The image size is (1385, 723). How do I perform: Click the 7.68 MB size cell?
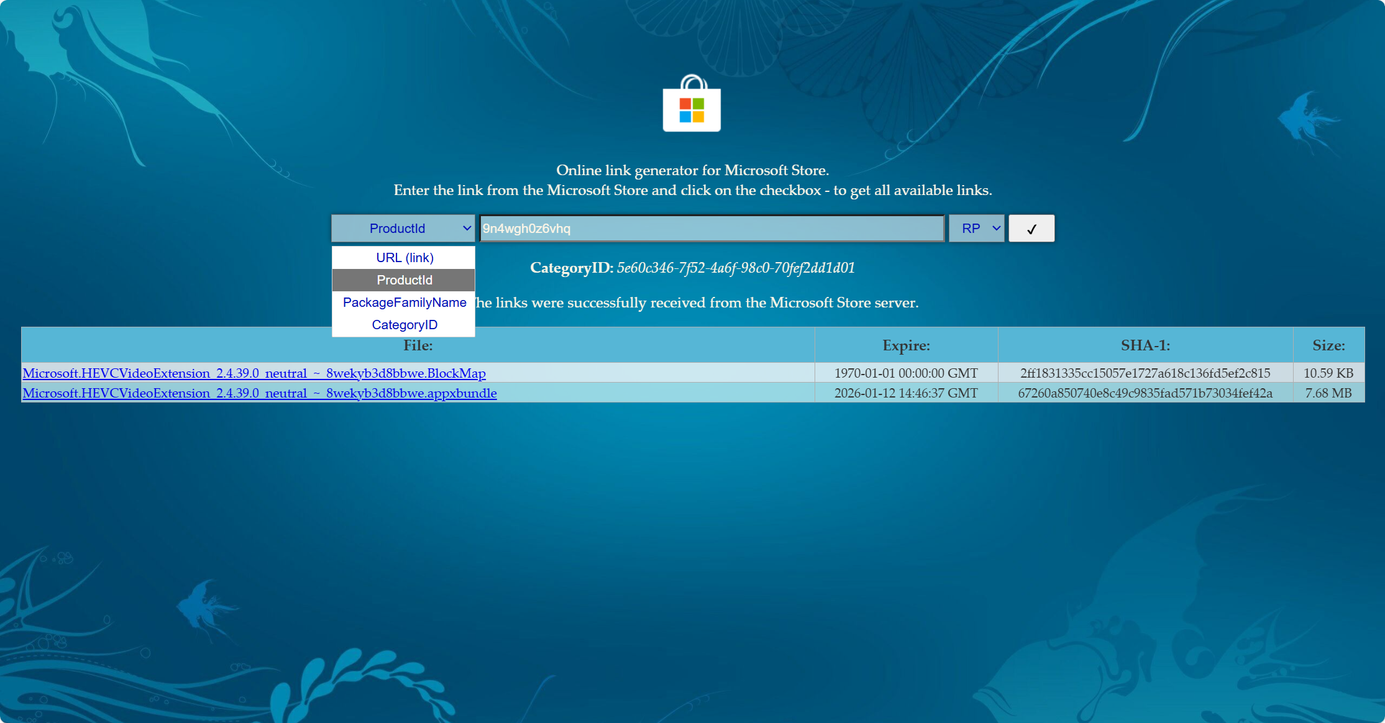[1328, 393]
